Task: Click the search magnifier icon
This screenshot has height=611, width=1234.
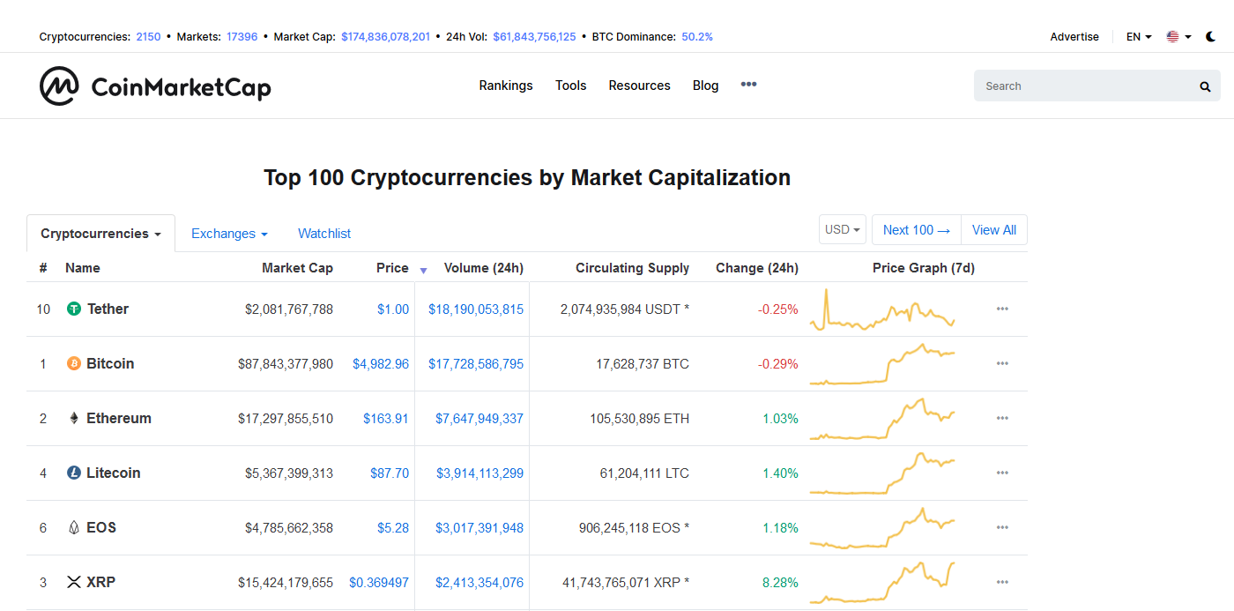Action: (x=1204, y=86)
